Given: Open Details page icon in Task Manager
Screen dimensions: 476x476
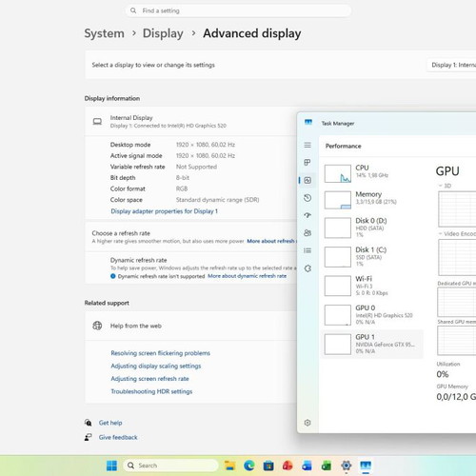Looking at the screenshot, I should tap(307, 250).
